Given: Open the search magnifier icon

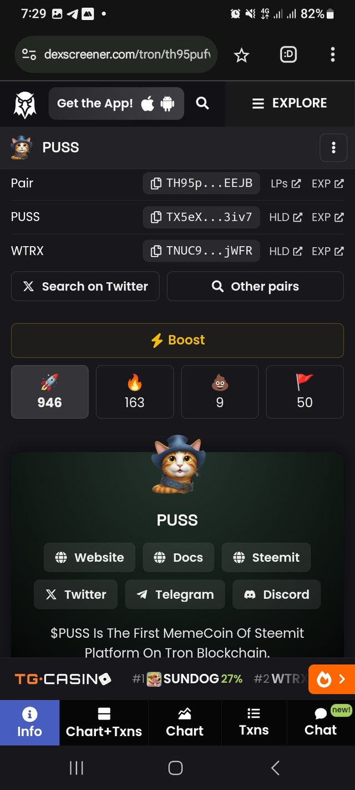Looking at the screenshot, I should (x=202, y=103).
